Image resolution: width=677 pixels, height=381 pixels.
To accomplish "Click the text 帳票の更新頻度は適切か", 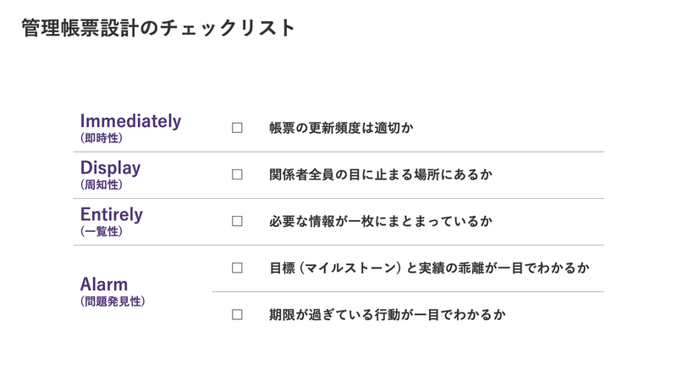I will pos(341,128).
